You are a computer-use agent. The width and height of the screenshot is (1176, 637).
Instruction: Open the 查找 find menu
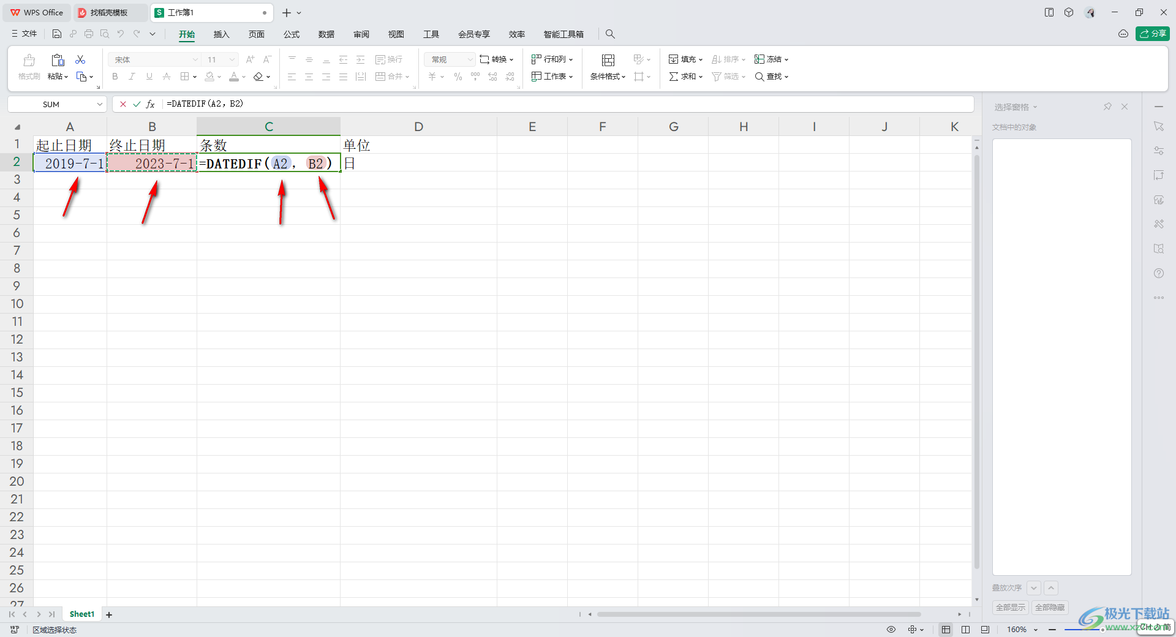[772, 77]
